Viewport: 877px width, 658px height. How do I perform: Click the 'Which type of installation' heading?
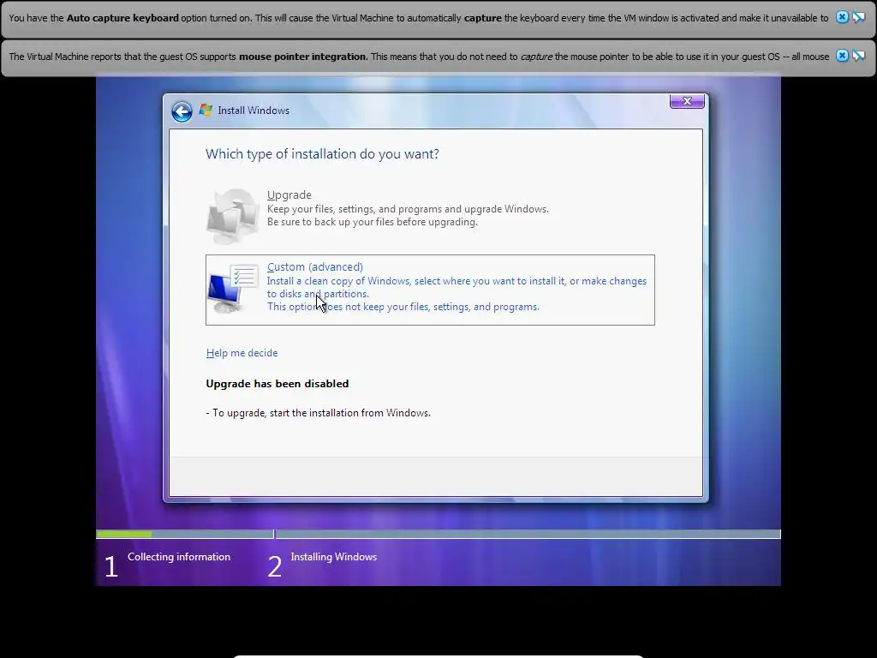click(322, 154)
